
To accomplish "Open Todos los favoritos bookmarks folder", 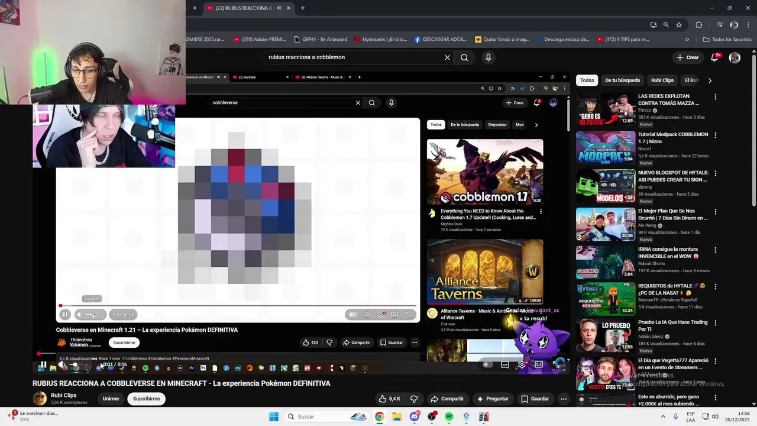I will click(x=727, y=40).
